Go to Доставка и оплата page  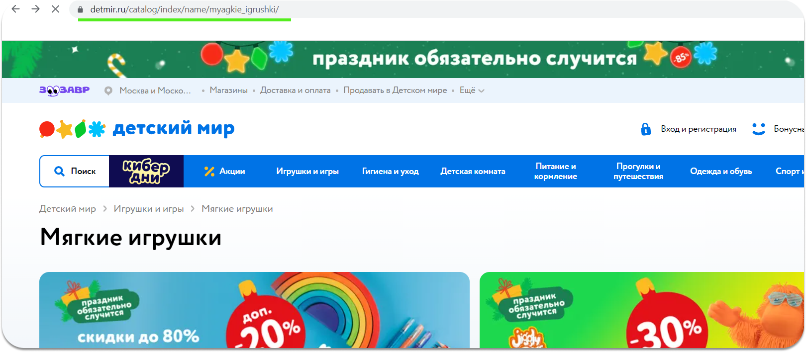(x=295, y=90)
